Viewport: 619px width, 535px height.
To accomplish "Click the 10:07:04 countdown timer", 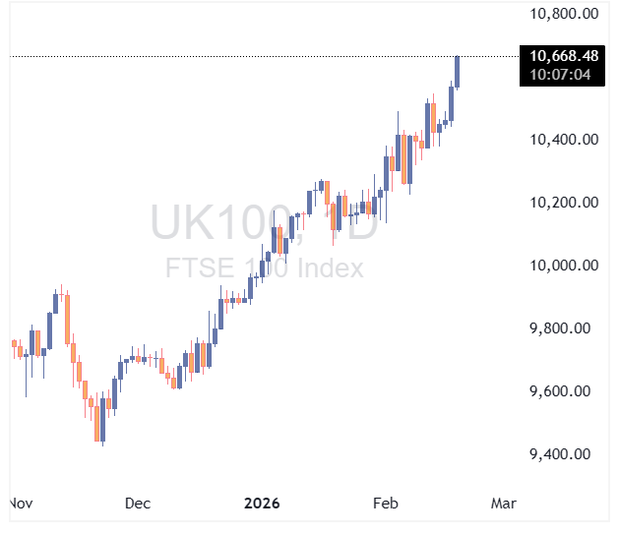I will click(x=564, y=74).
